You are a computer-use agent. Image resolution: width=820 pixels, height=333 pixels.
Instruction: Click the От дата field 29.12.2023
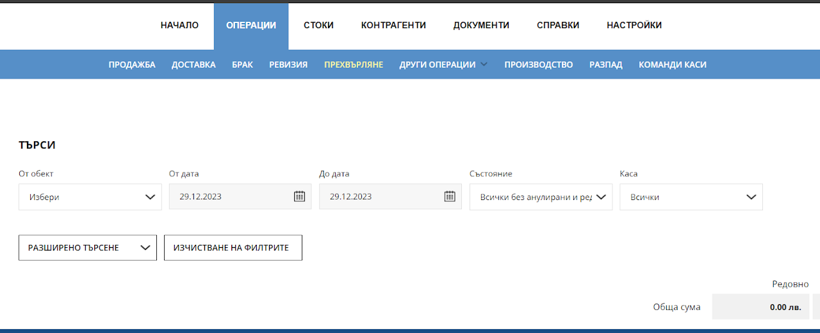click(240, 196)
